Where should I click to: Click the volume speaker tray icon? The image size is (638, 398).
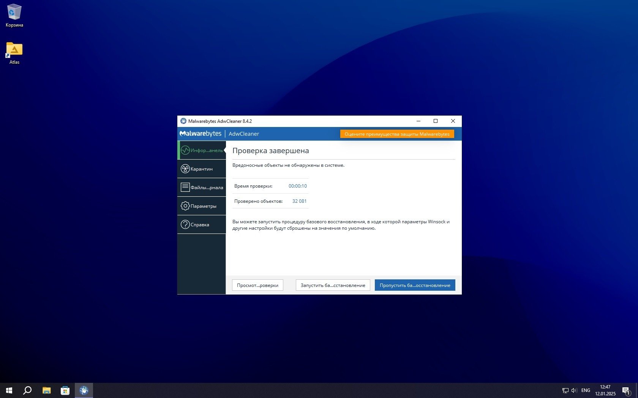[x=574, y=390]
